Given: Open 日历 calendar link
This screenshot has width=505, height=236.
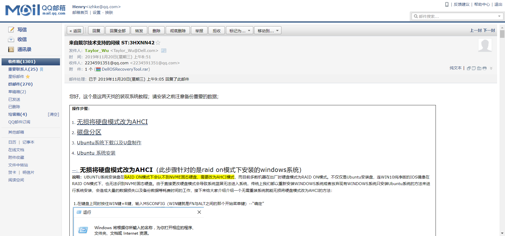Looking at the screenshot, I should (x=12, y=142).
